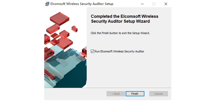214x103 pixels.
Task: Click the small red cube on banner right edge
Action: (x=84, y=52)
